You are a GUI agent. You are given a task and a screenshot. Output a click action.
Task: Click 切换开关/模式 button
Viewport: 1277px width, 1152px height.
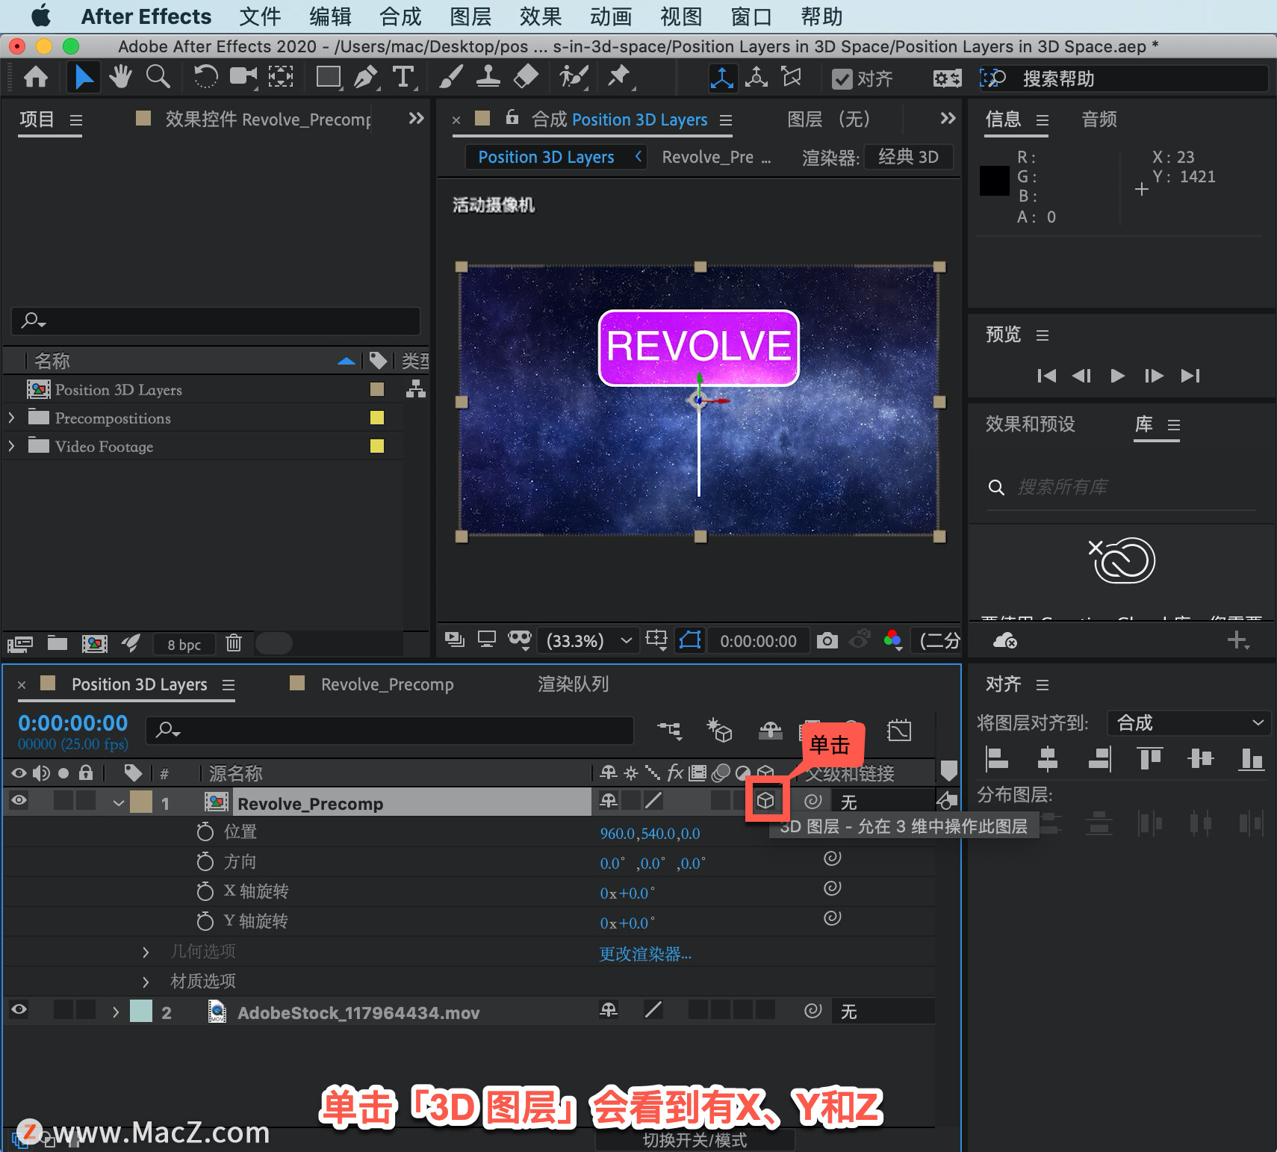(x=695, y=1140)
